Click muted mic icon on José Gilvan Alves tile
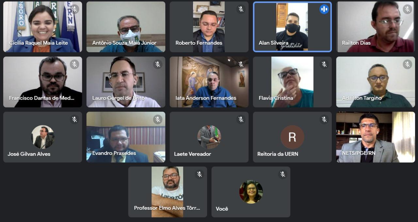The height and width of the screenshot is (222, 418). coord(74,119)
